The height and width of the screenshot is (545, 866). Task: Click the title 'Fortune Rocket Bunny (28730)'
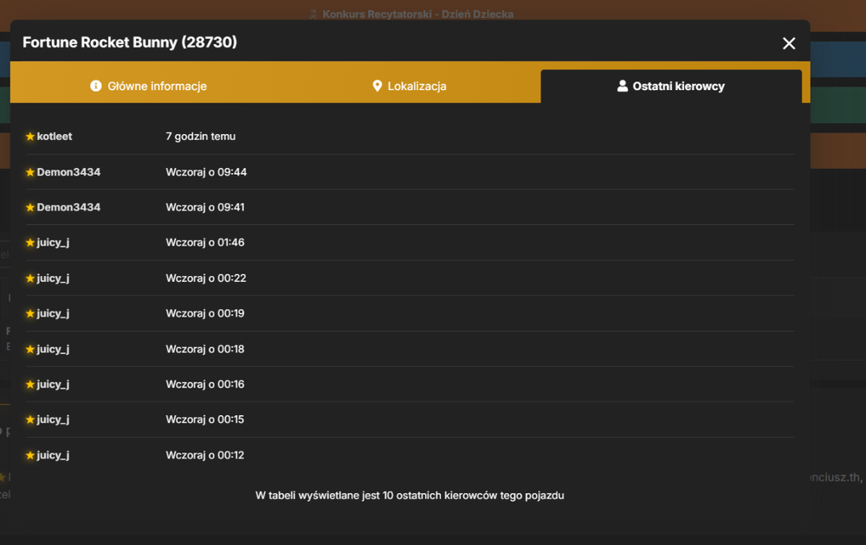(x=130, y=42)
